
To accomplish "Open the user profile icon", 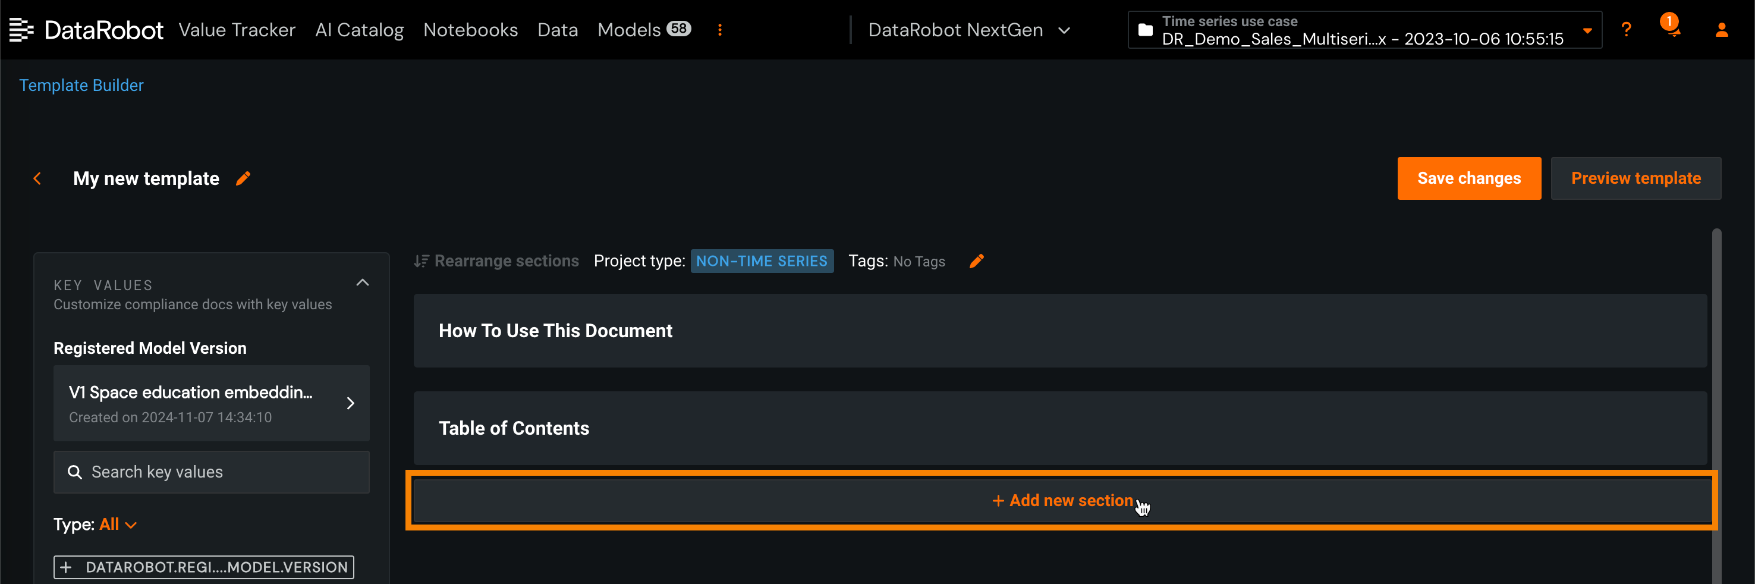I will point(1721,29).
